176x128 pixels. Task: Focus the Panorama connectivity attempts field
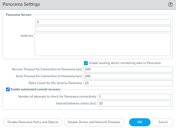[x=135, y=96]
